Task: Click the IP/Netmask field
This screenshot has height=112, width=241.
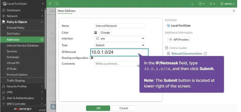Action: (119, 52)
